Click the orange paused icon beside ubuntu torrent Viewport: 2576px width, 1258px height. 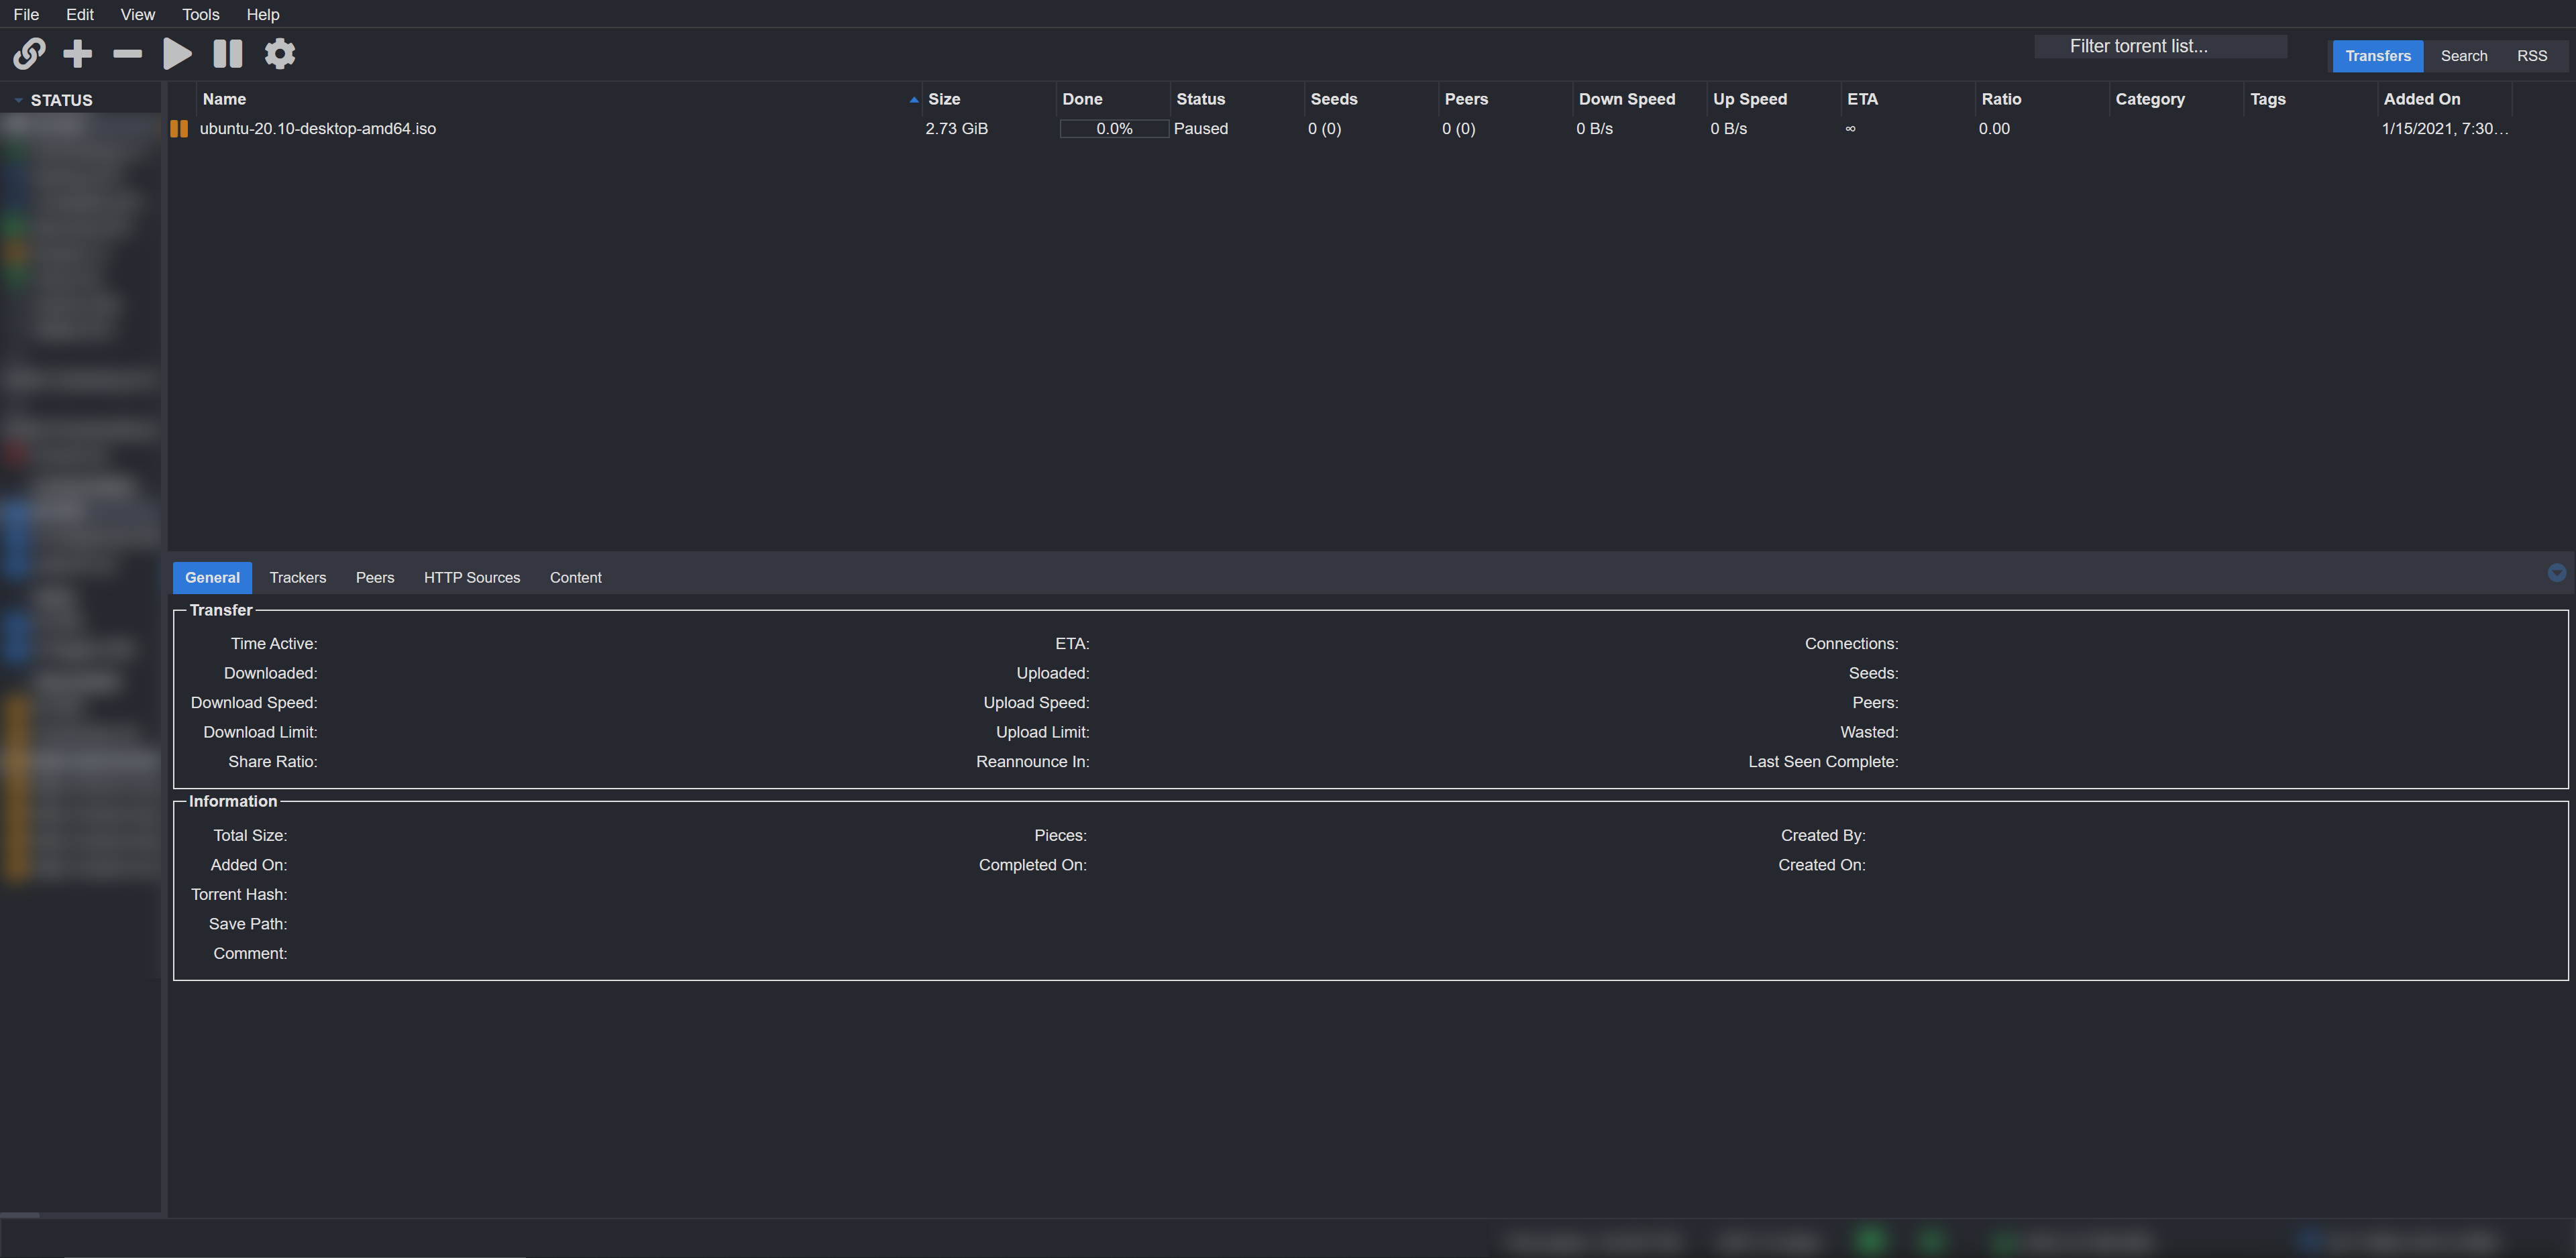click(179, 128)
